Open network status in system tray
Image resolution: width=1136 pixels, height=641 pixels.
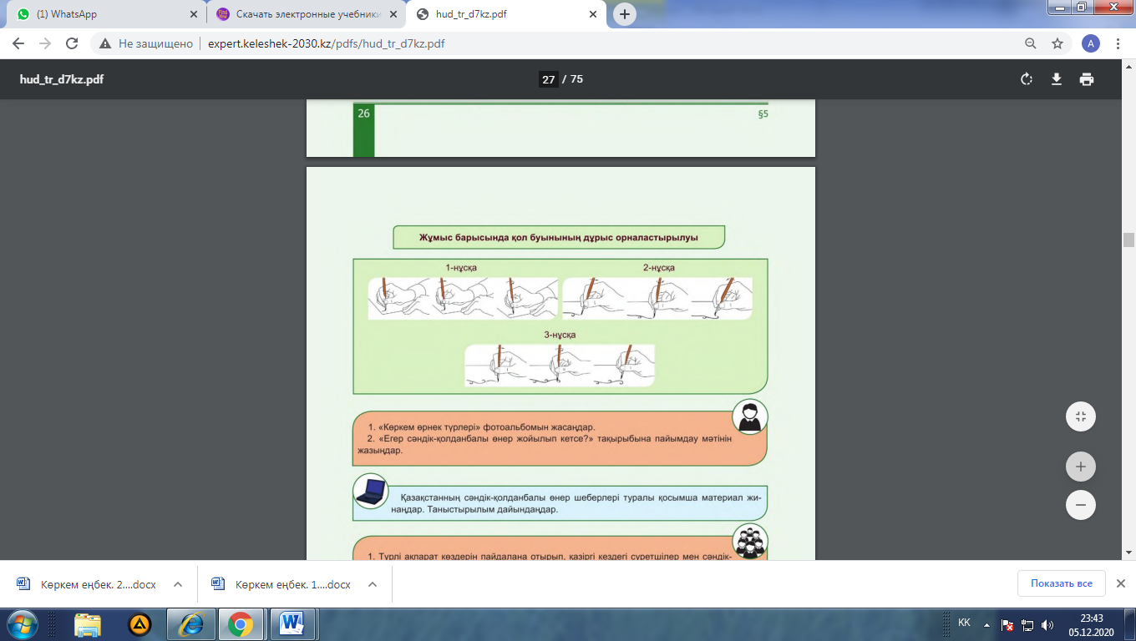1027,624
